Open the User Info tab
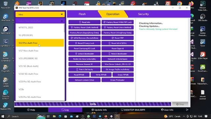211x119 pixels. (x=167, y=110)
